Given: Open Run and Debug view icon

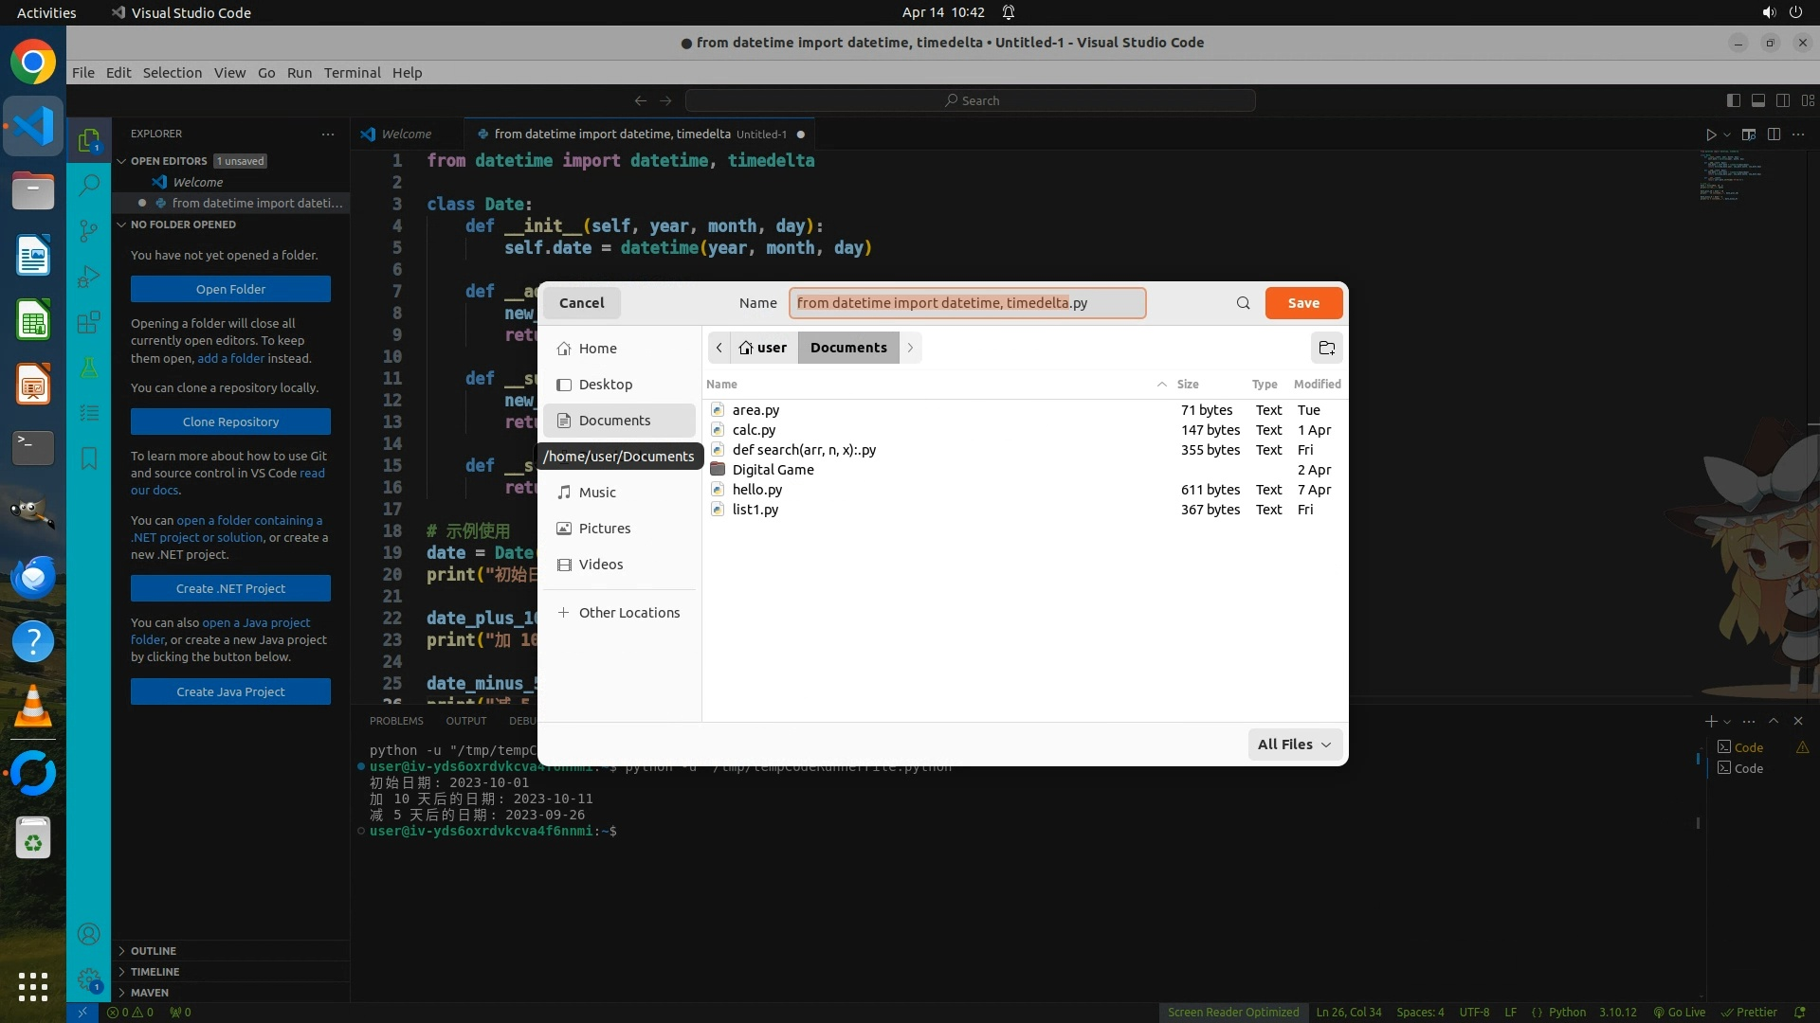Looking at the screenshot, I should coord(88,277).
